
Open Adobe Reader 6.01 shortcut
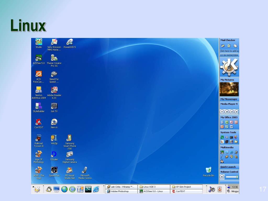click(x=54, y=93)
